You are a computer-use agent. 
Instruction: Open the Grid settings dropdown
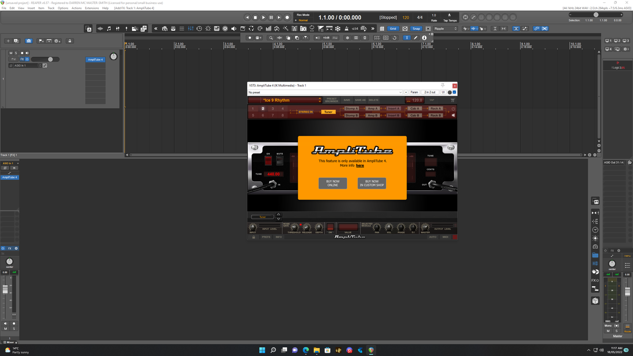[393, 28]
